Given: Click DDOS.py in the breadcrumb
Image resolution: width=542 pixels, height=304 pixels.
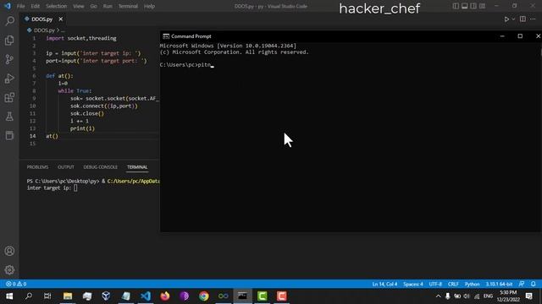Looking at the screenshot, I should tap(44, 30).
